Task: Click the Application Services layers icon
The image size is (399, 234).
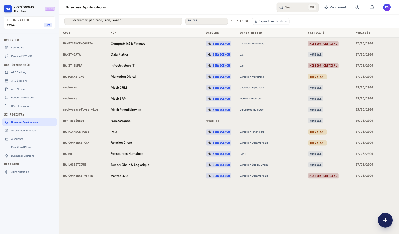Action: click(7, 131)
